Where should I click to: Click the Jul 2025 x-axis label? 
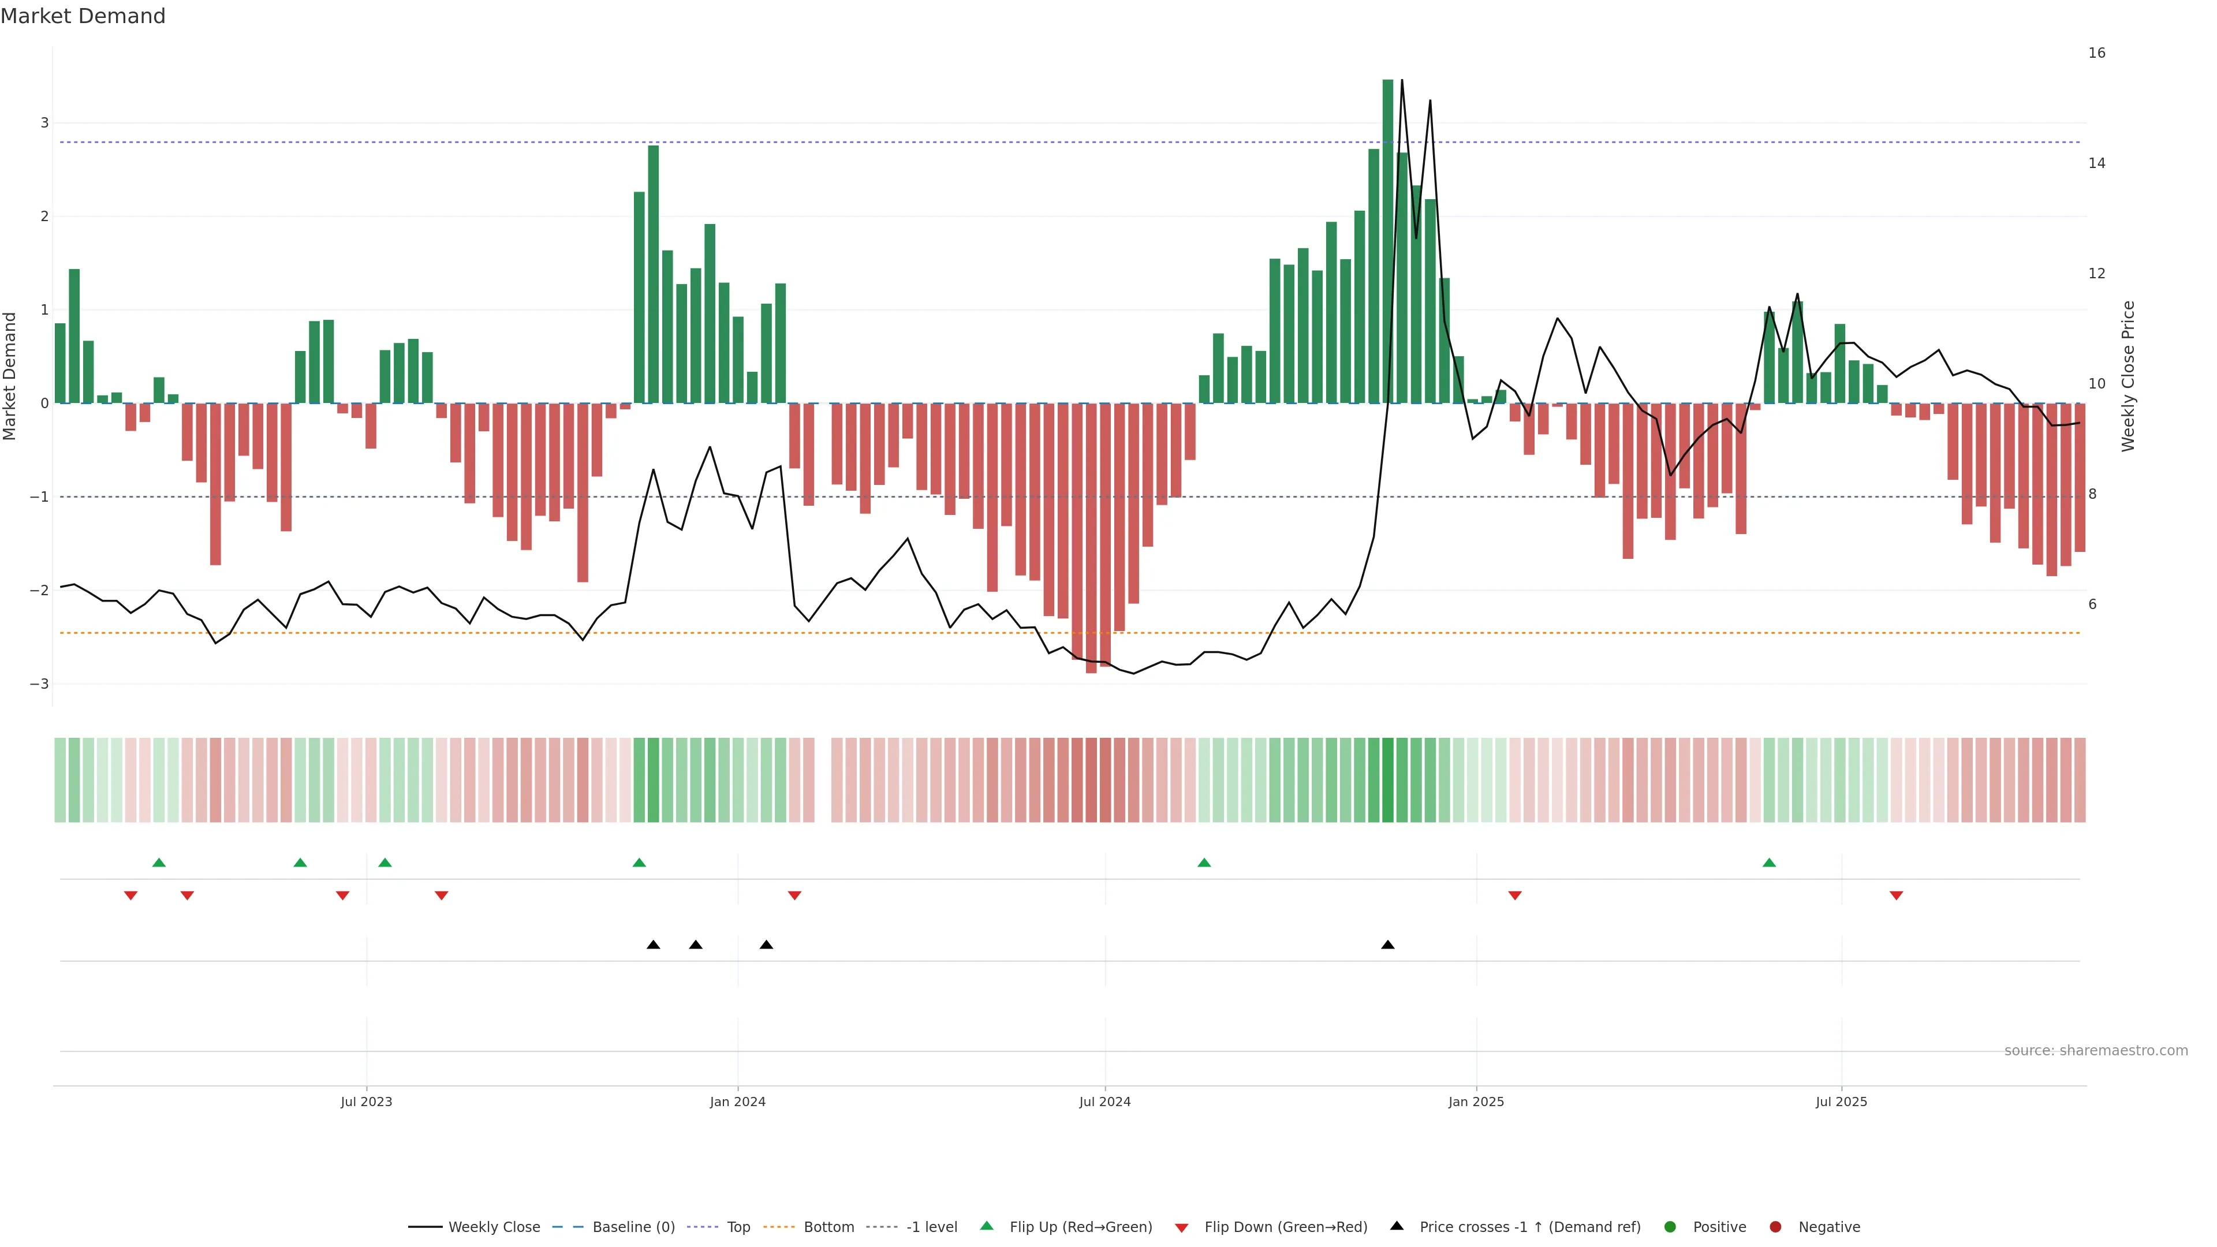click(1841, 1102)
